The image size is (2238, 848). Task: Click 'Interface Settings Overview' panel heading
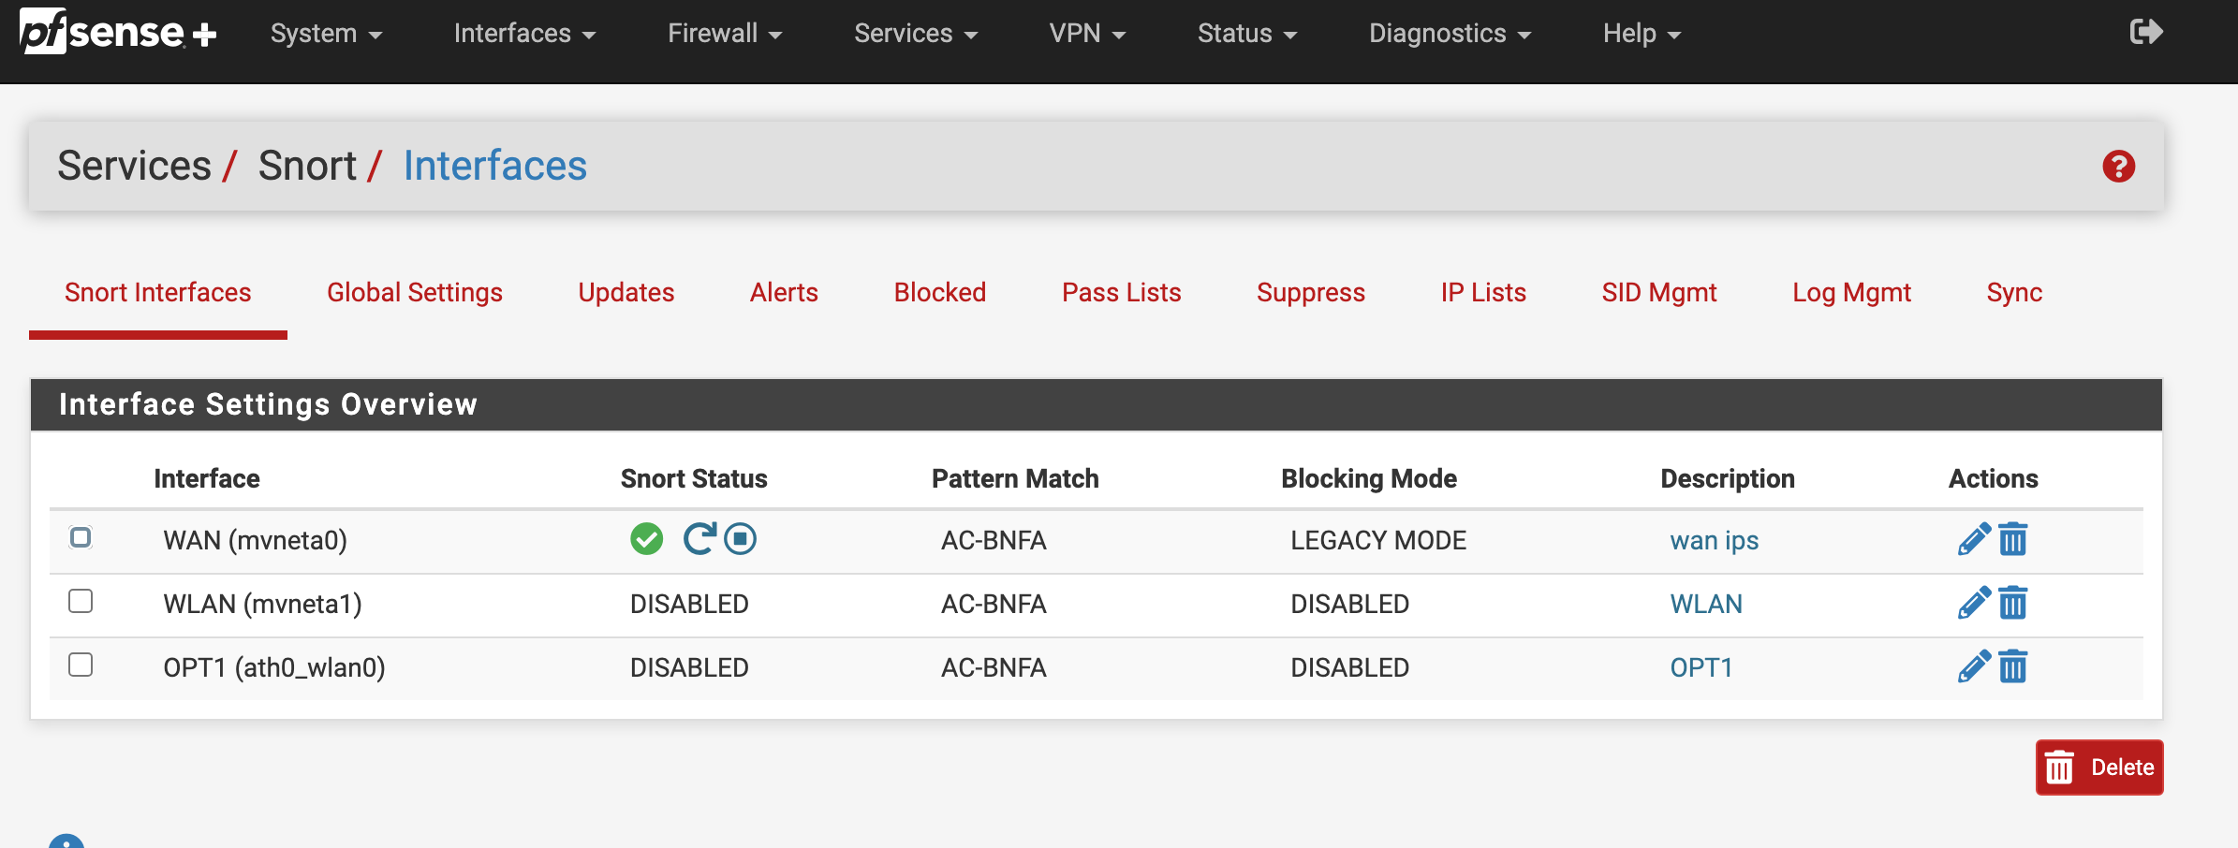click(x=268, y=404)
